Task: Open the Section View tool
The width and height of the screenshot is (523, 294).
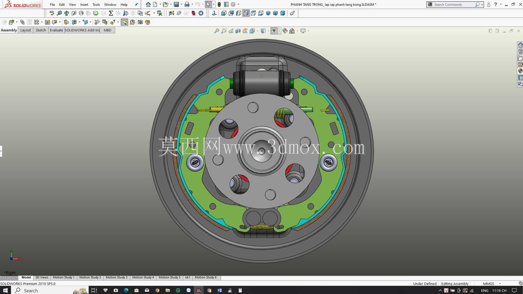Action: [x=238, y=31]
